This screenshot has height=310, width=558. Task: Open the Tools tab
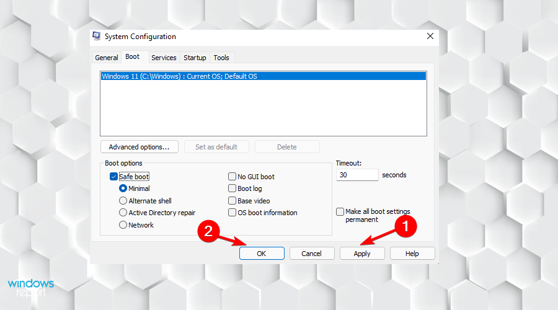[221, 58]
